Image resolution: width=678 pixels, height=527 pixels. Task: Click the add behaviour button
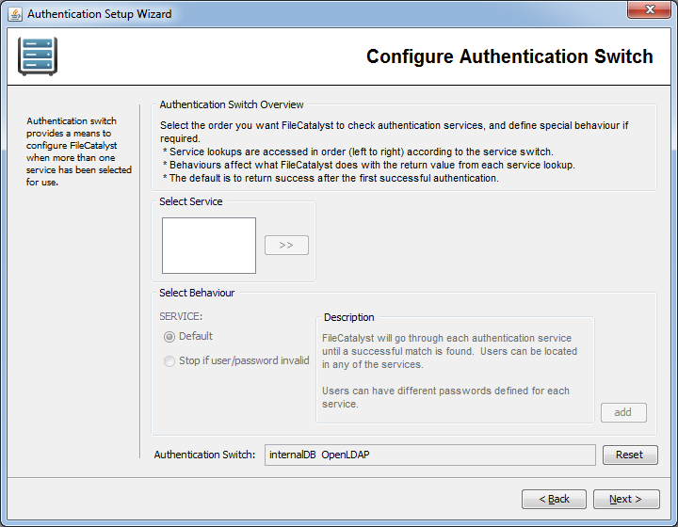(623, 412)
